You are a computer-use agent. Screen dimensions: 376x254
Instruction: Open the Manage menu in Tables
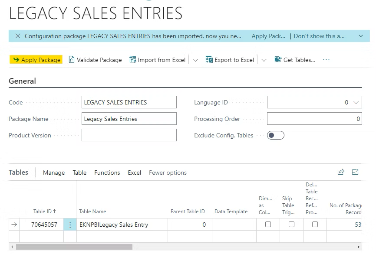(54, 173)
